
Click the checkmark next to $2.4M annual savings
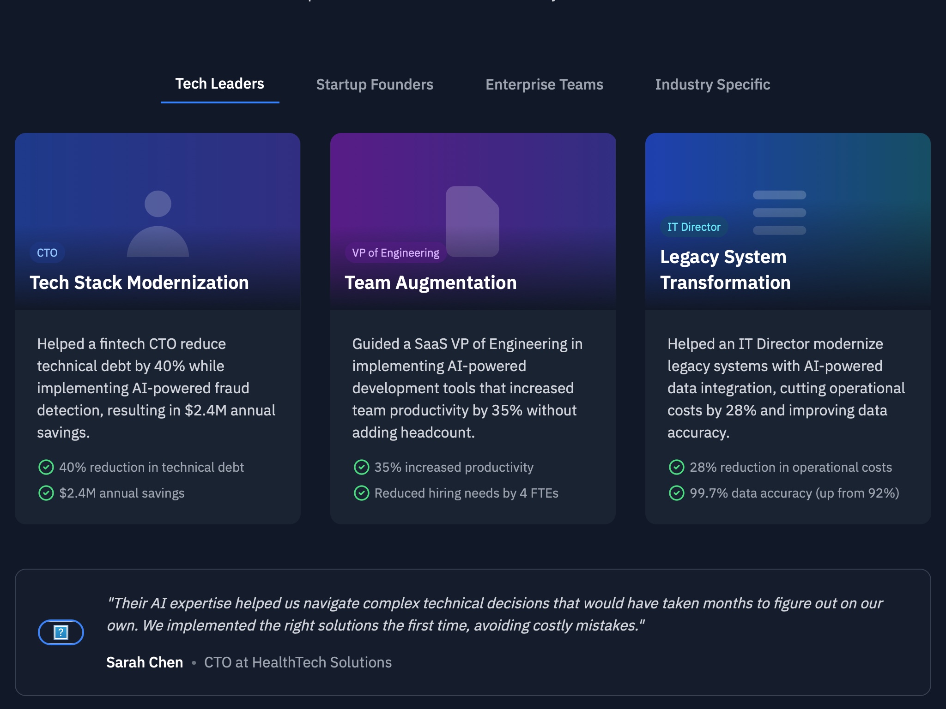coord(46,493)
